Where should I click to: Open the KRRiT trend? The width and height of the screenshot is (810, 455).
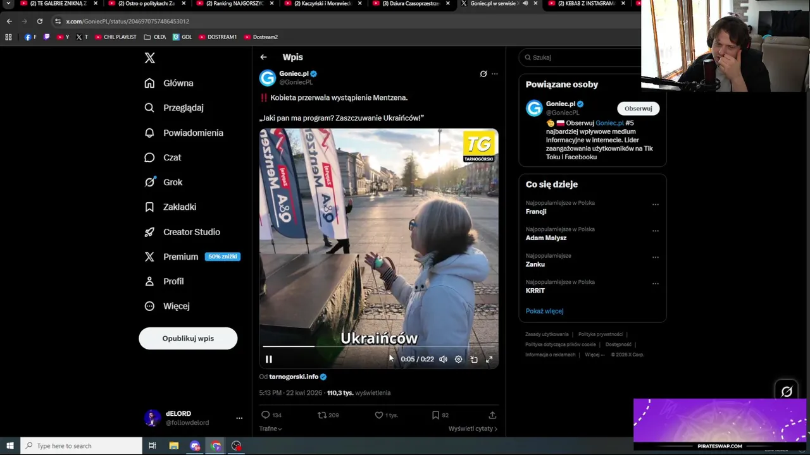tap(535, 291)
